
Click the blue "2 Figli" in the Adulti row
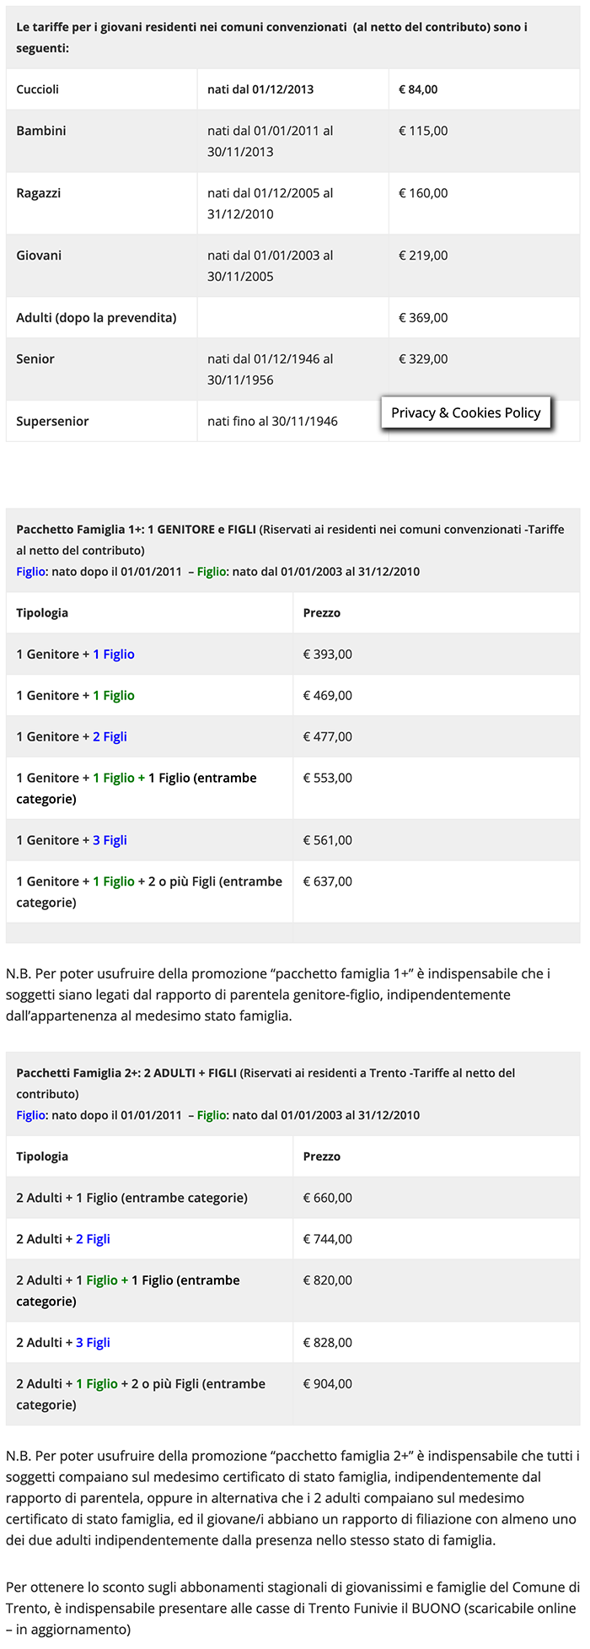[x=93, y=1240]
